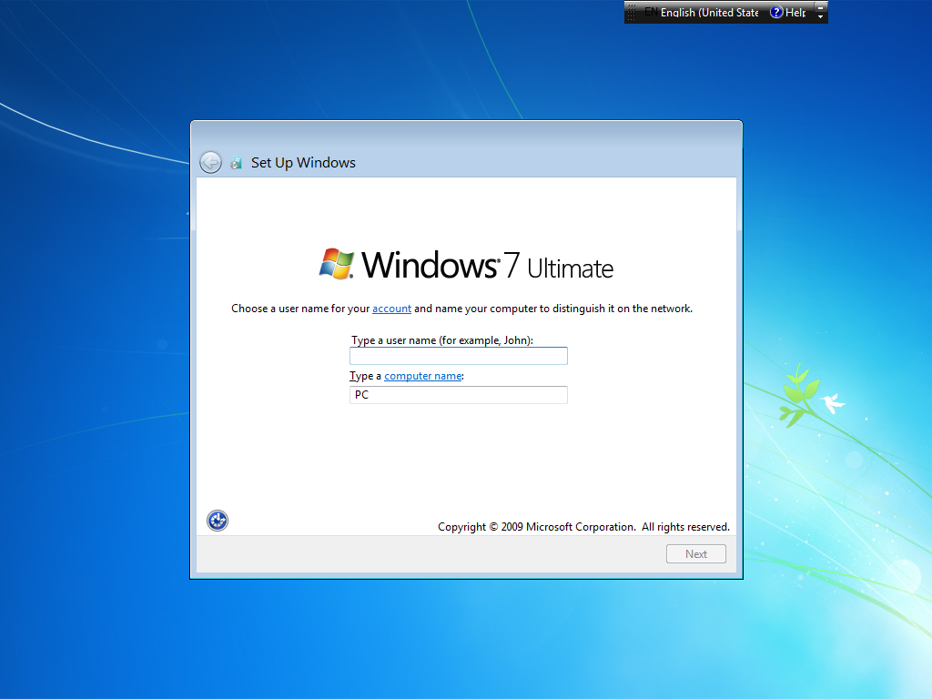Click the Help text in language bar

click(x=795, y=13)
